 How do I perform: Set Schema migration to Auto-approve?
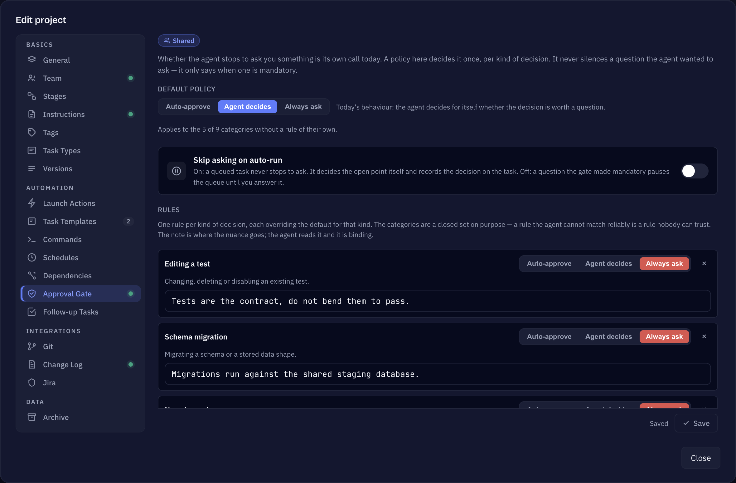549,336
